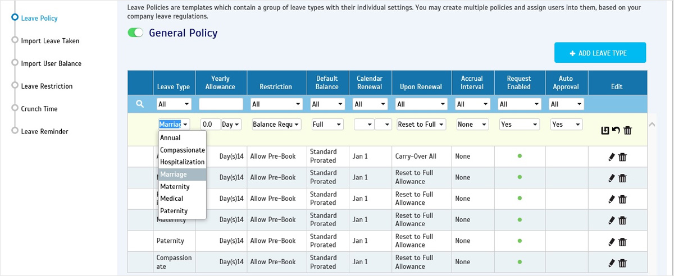Edit the Paternity leave row
The height and width of the screenshot is (276, 674).
coord(612,242)
